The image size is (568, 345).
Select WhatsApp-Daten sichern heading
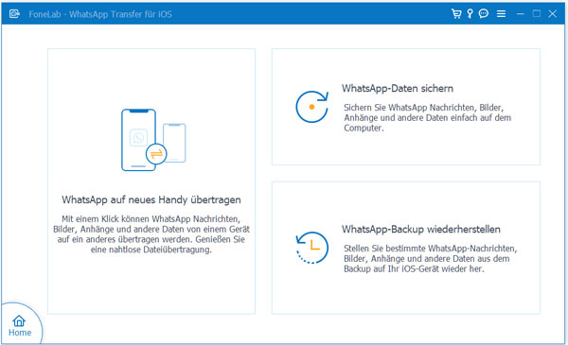click(398, 88)
